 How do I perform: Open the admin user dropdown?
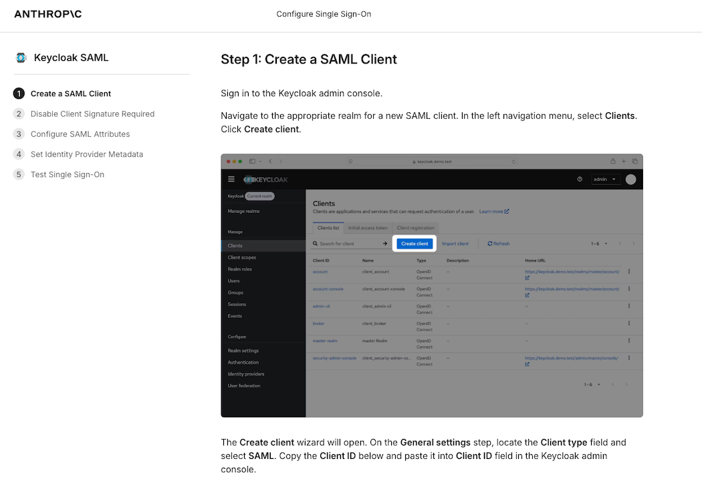tap(606, 180)
